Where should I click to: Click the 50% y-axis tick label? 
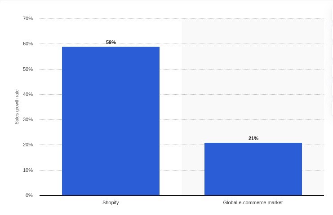tap(28, 69)
